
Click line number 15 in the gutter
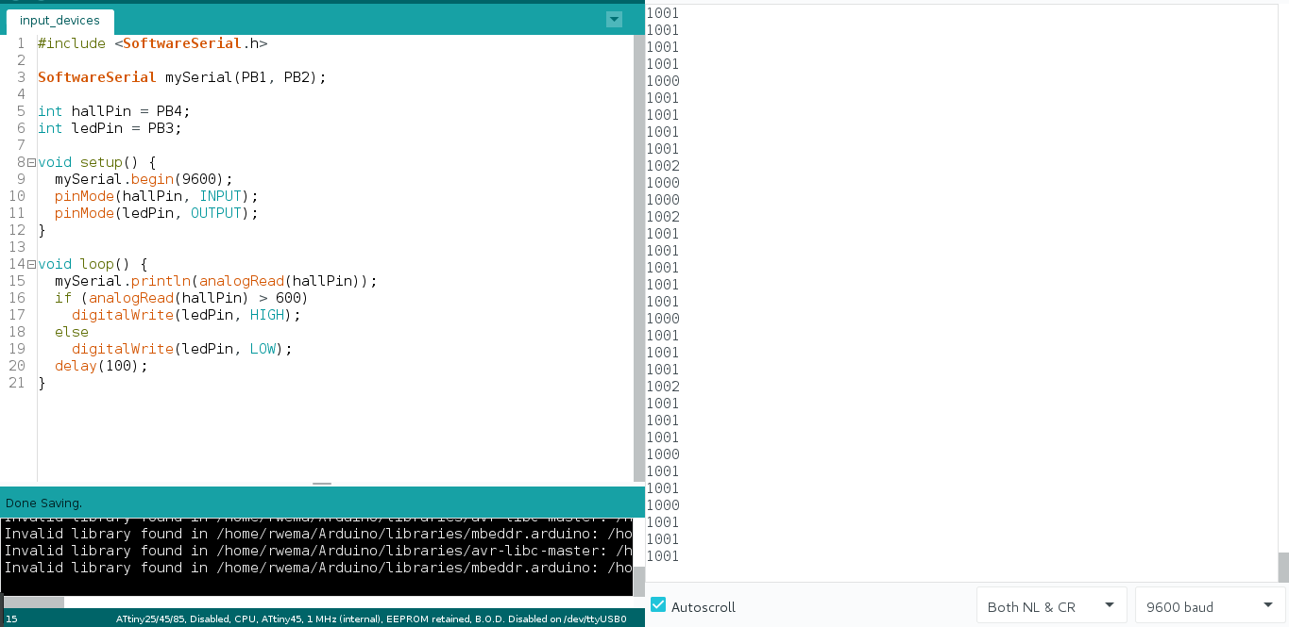pos(16,280)
